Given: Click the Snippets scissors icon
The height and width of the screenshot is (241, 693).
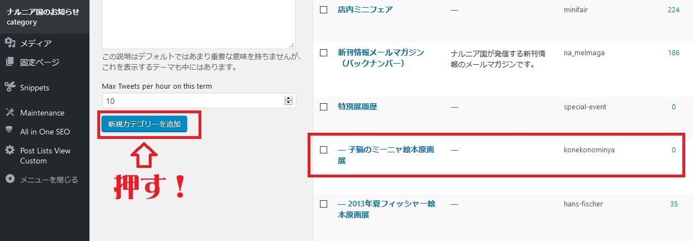Looking at the screenshot, I should [10, 87].
